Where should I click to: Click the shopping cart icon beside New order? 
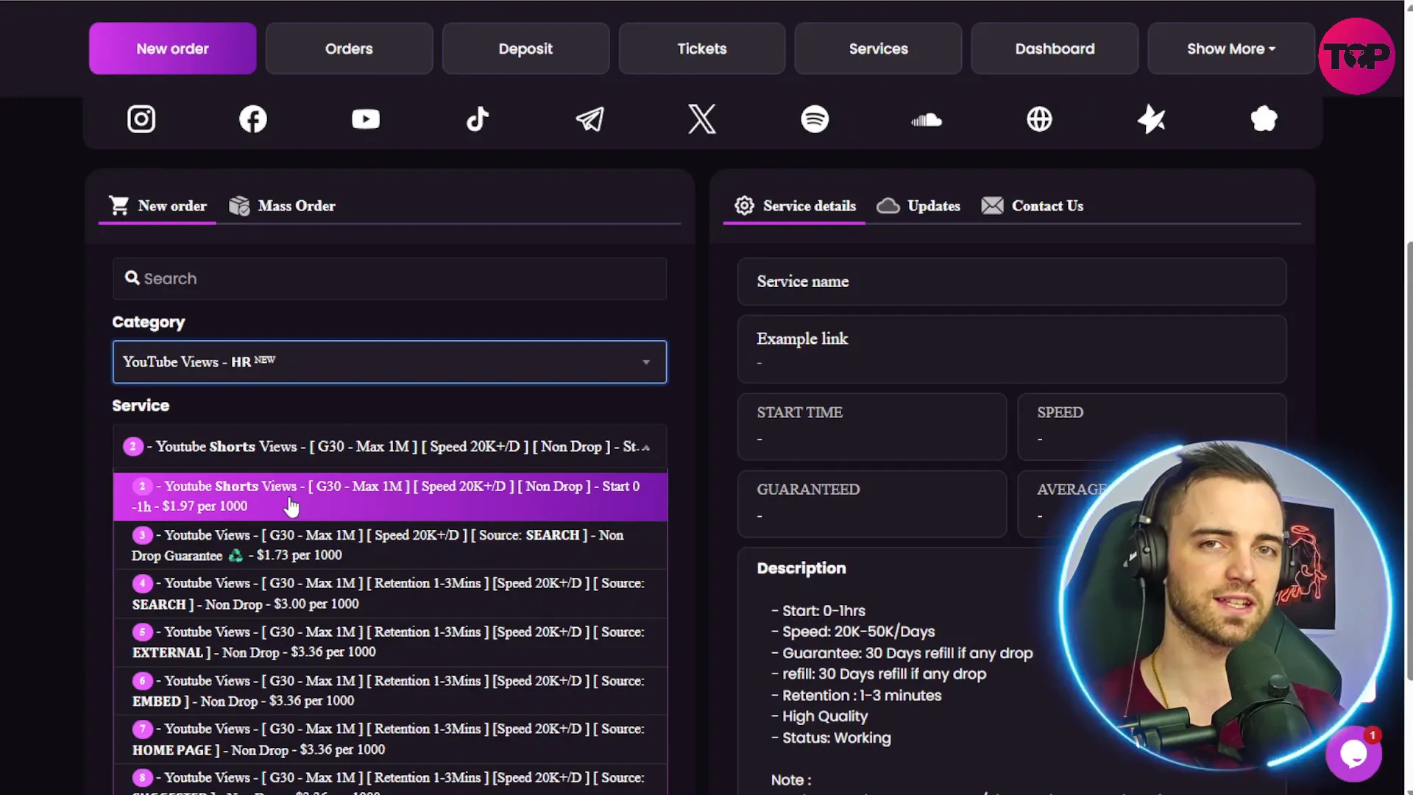point(118,205)
